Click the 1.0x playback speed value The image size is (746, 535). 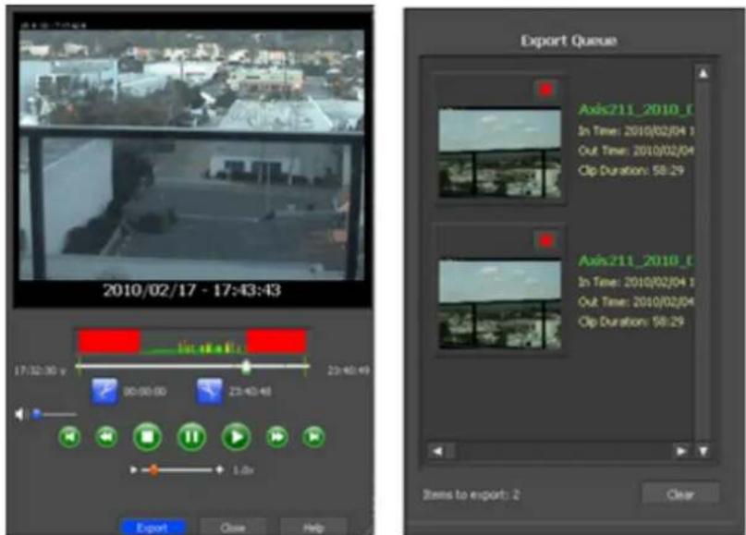tap(242, 470)
